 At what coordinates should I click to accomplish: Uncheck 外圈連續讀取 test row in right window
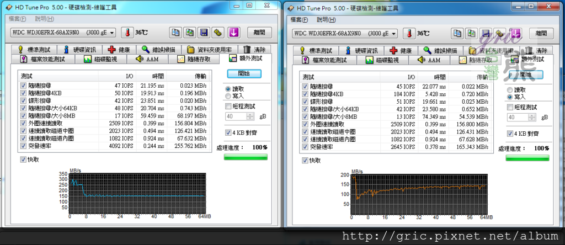click(x=305, y=124)
